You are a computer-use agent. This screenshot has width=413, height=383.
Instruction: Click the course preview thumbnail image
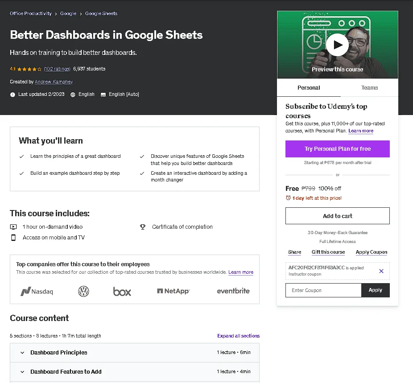(x=338, y=45)
